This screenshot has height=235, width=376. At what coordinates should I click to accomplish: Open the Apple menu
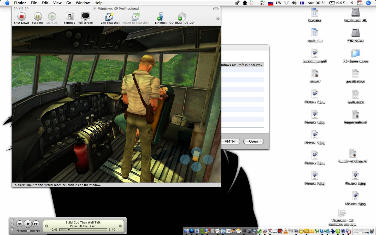tap(7, 3)
